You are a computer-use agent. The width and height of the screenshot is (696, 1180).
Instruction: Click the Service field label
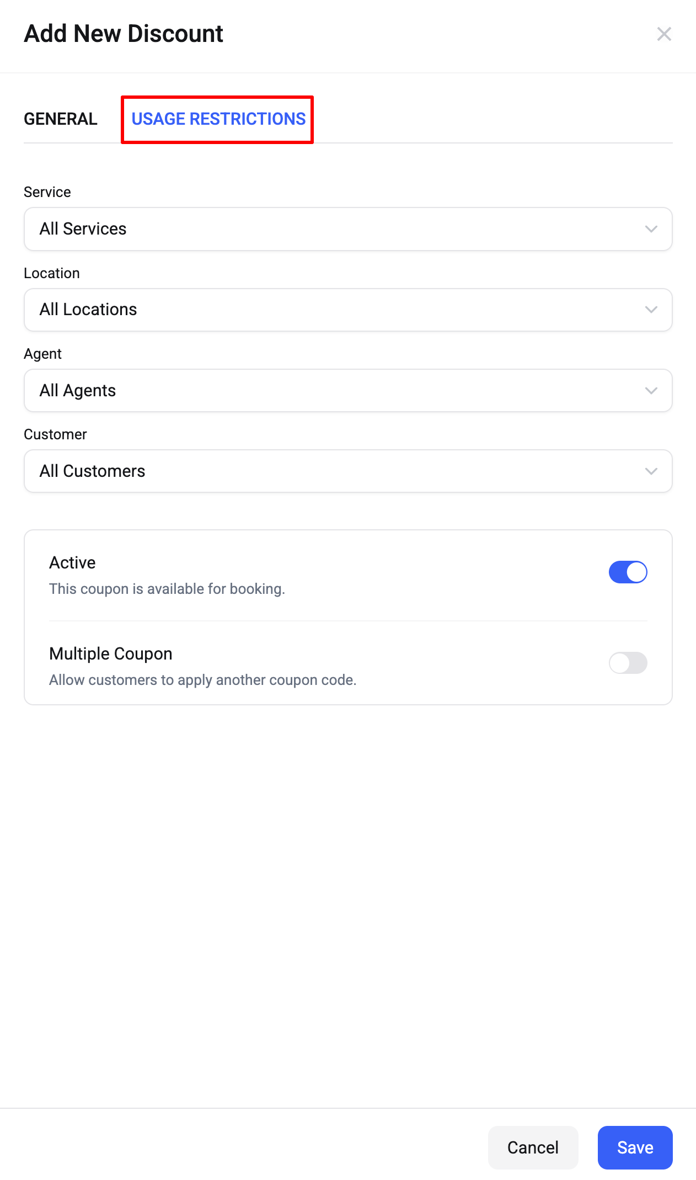pyautogui.click(x=47, y=192)
